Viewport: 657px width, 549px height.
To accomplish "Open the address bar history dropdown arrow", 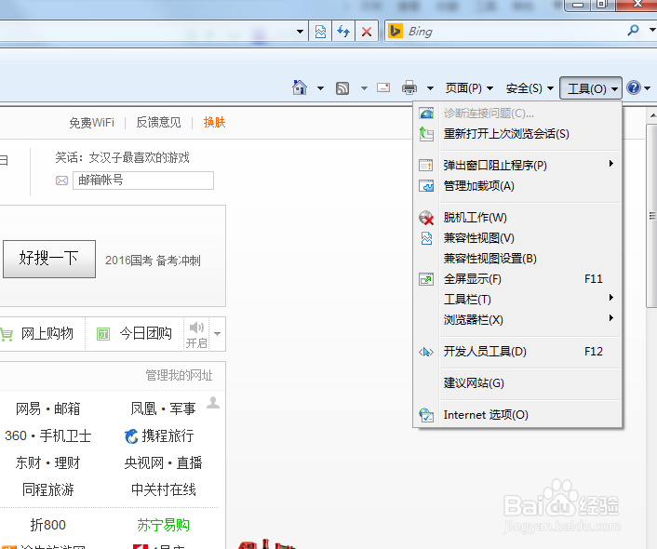I will click(300, 32).
